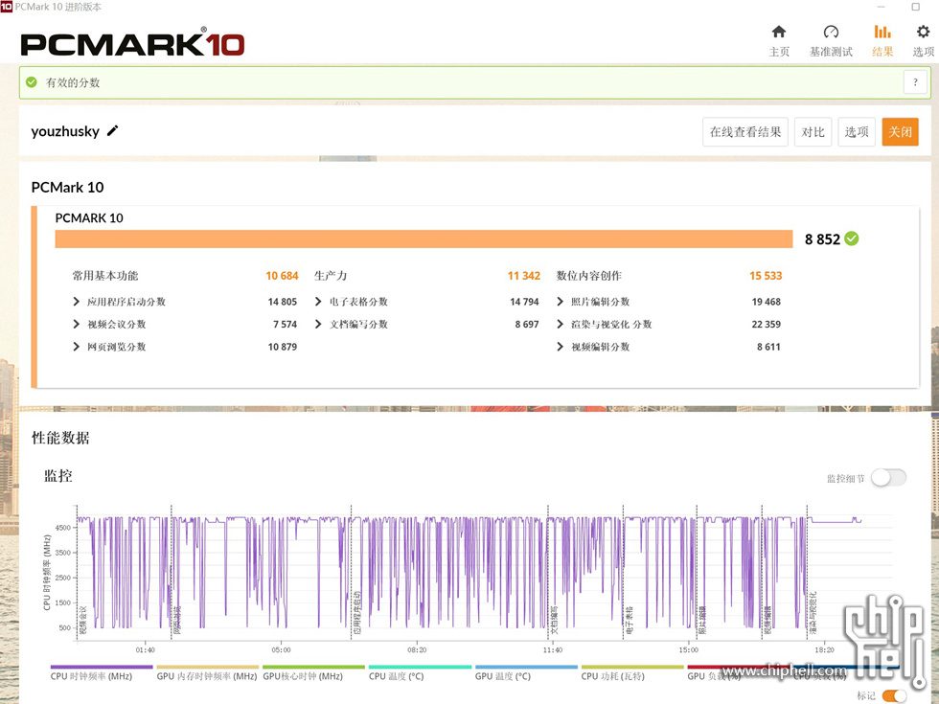The height and width of the screenshot is (704, 939).
Task: Click the green GPU核心时钟 legend swatch
Action: pos(314,667)
